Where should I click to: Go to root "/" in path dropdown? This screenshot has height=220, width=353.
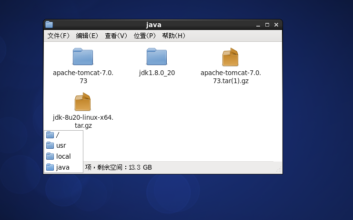tap(57, 135)
